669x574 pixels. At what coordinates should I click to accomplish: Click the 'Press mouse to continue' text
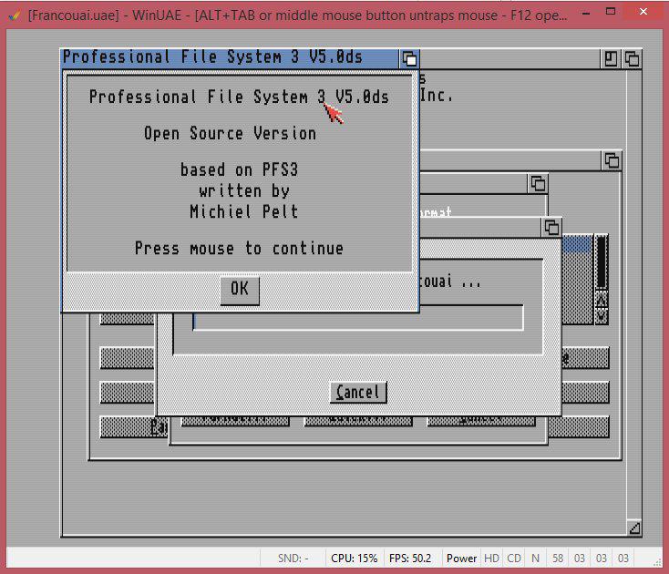239,248
